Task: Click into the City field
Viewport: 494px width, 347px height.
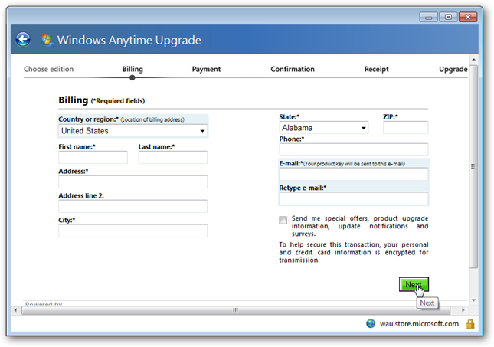Action: click(x=132, y=231)
